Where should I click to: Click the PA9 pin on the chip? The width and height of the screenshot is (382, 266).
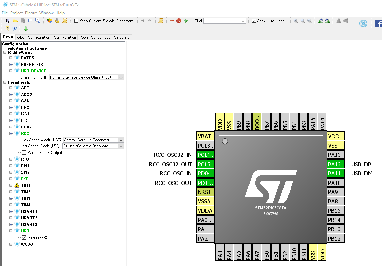(x=336, y=192)
